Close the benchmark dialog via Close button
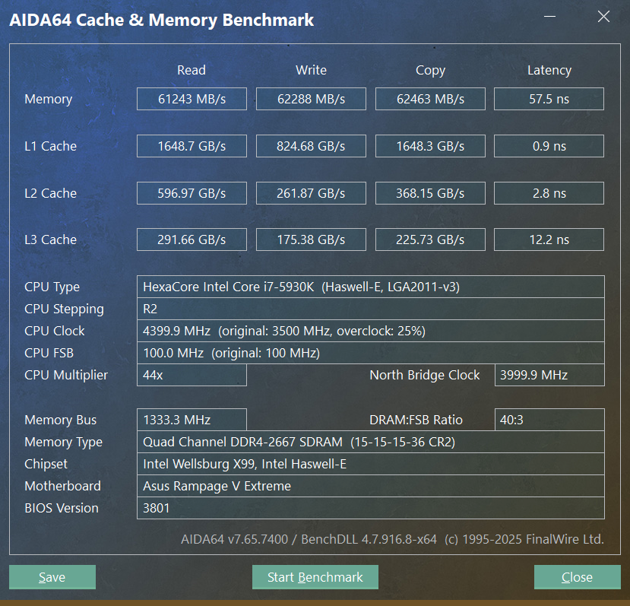 [x=577, y=577]
